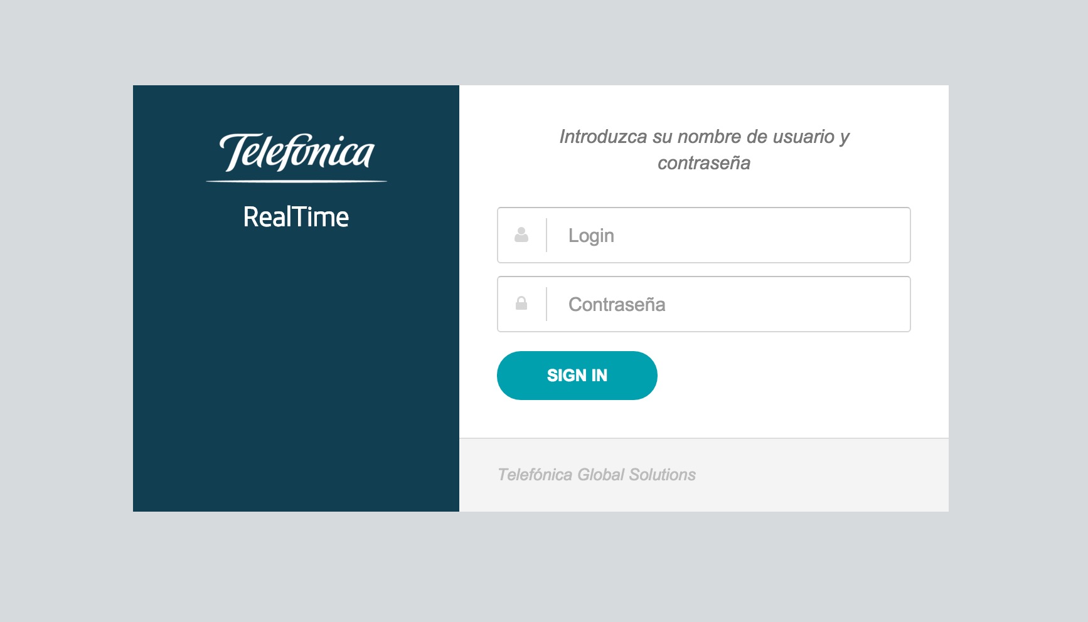Click the 'Login' placeholder text
Screen dimensions: 1088x622
click(x=591, y=236)
